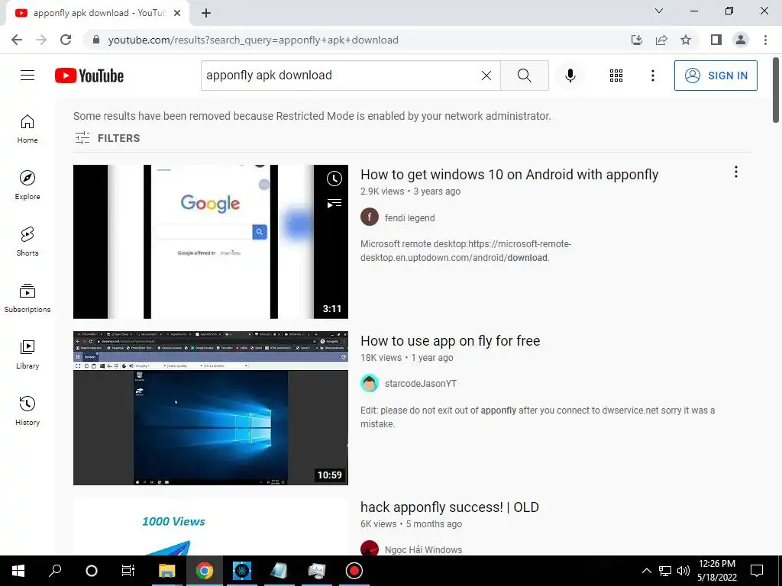Open 'How to get windows 10 on Android' title
782x586 pixels.
[509, 175]
